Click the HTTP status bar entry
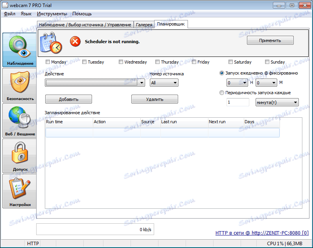Screen dimensions: 313x248 33,243
